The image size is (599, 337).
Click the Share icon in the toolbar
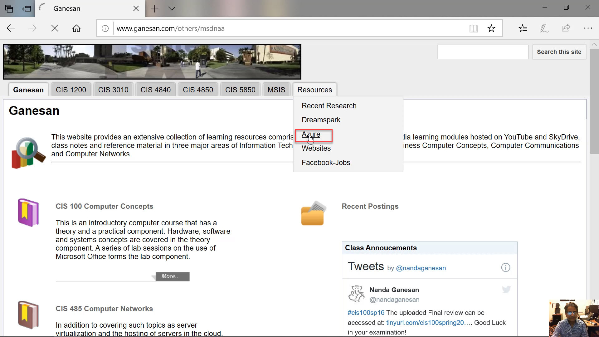click(x=566, y=28)
